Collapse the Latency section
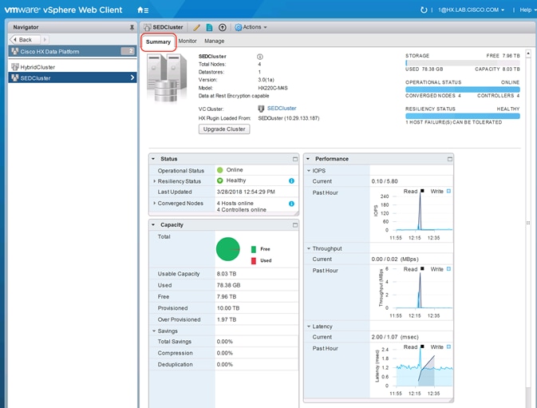Screen dimensions: 537x408 309,327
